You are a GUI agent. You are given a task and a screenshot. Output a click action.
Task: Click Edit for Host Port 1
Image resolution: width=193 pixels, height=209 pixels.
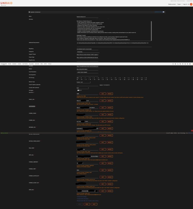pyautogui.click(x=103, y=94)
